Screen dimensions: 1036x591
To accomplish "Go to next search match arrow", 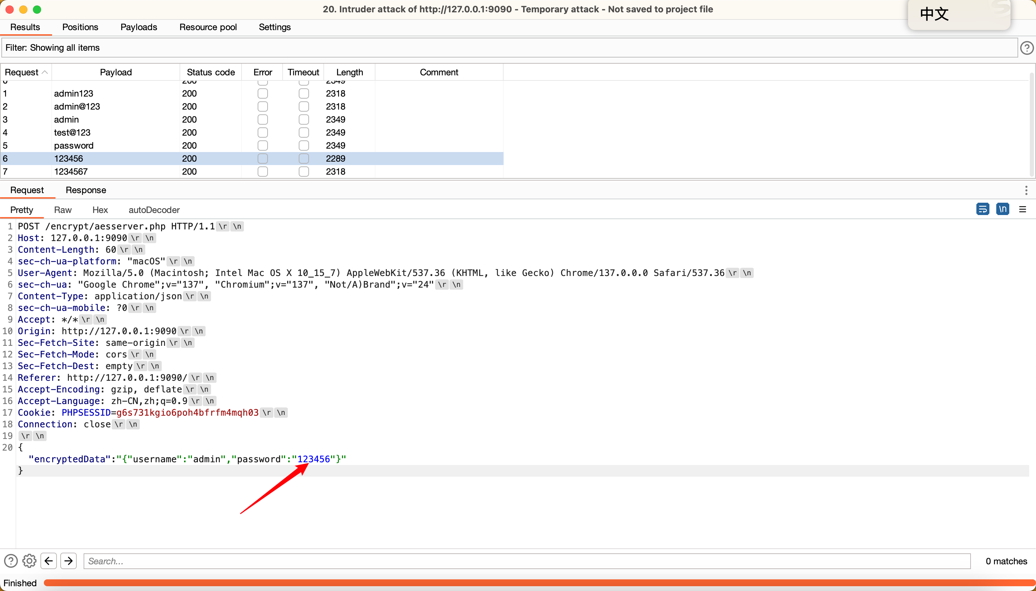I will pyautogui.click(x=69, y=561).
